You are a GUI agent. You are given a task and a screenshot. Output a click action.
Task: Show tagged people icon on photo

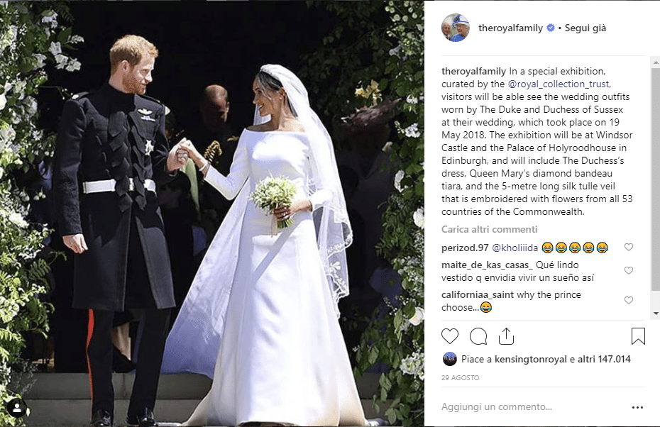pyautogui.click(x=17, y=408)
